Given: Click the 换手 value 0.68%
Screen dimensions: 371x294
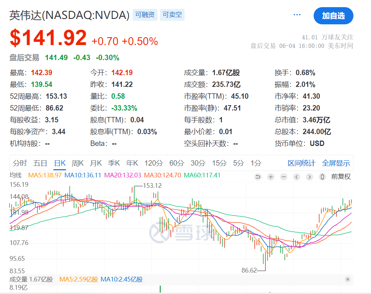Looking at the screenshot, I should click(x=305, y=73).
